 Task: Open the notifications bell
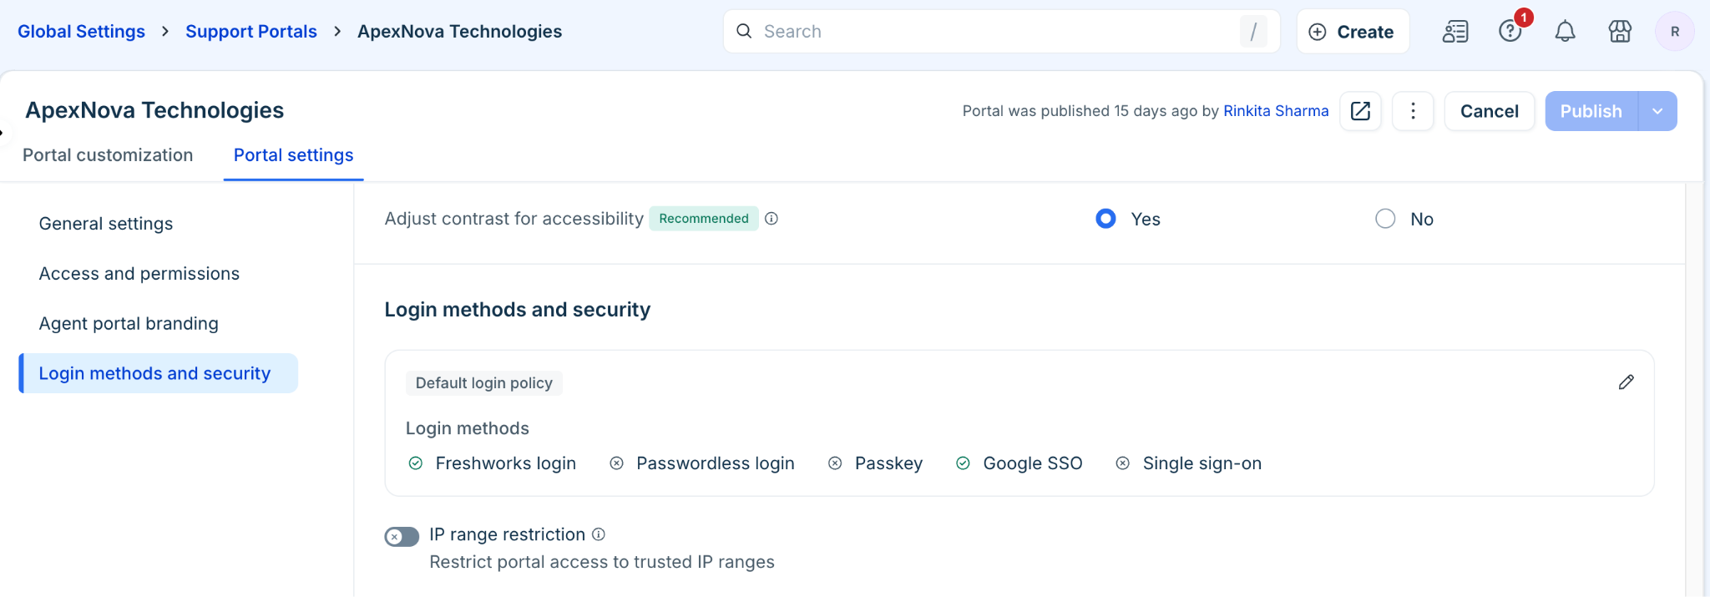[x=1565, y=32]
